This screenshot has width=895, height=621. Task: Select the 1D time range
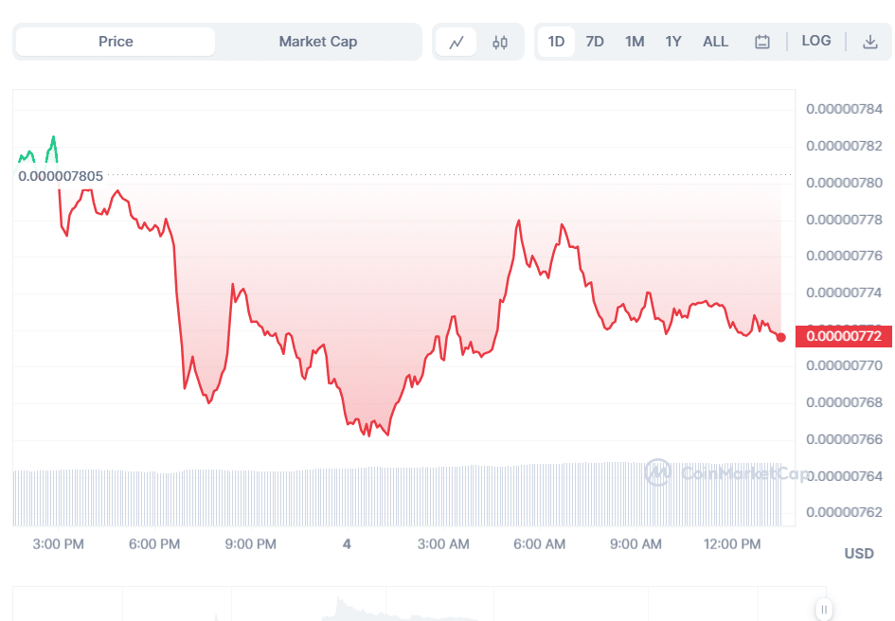(556, 42)
